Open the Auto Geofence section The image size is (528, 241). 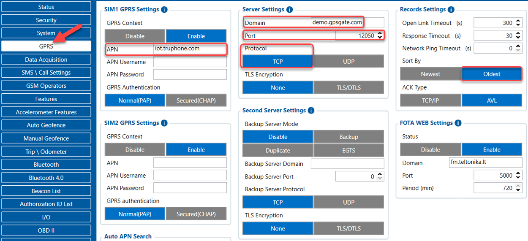click(46, 125)
